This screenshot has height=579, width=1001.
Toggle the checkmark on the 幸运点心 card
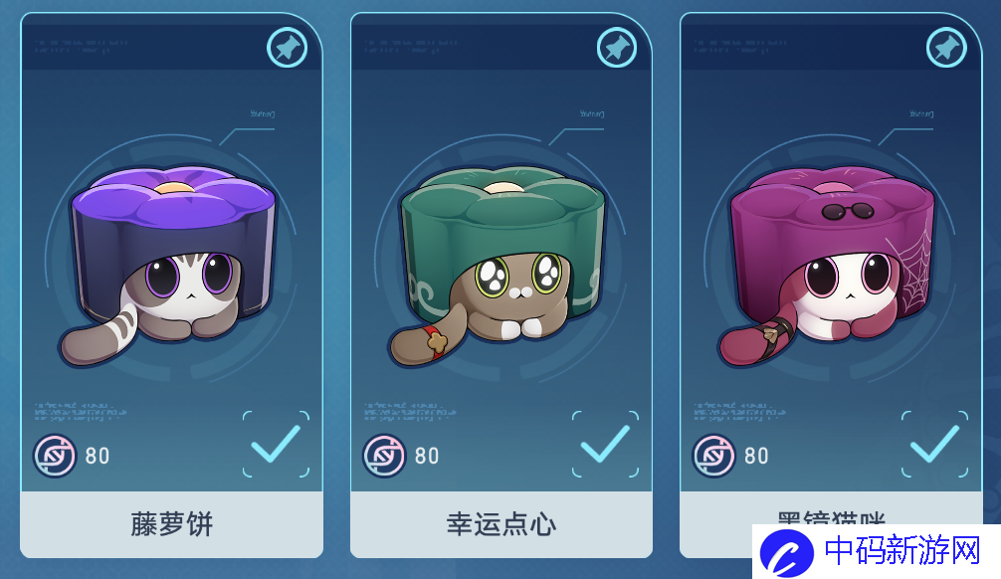605,445
